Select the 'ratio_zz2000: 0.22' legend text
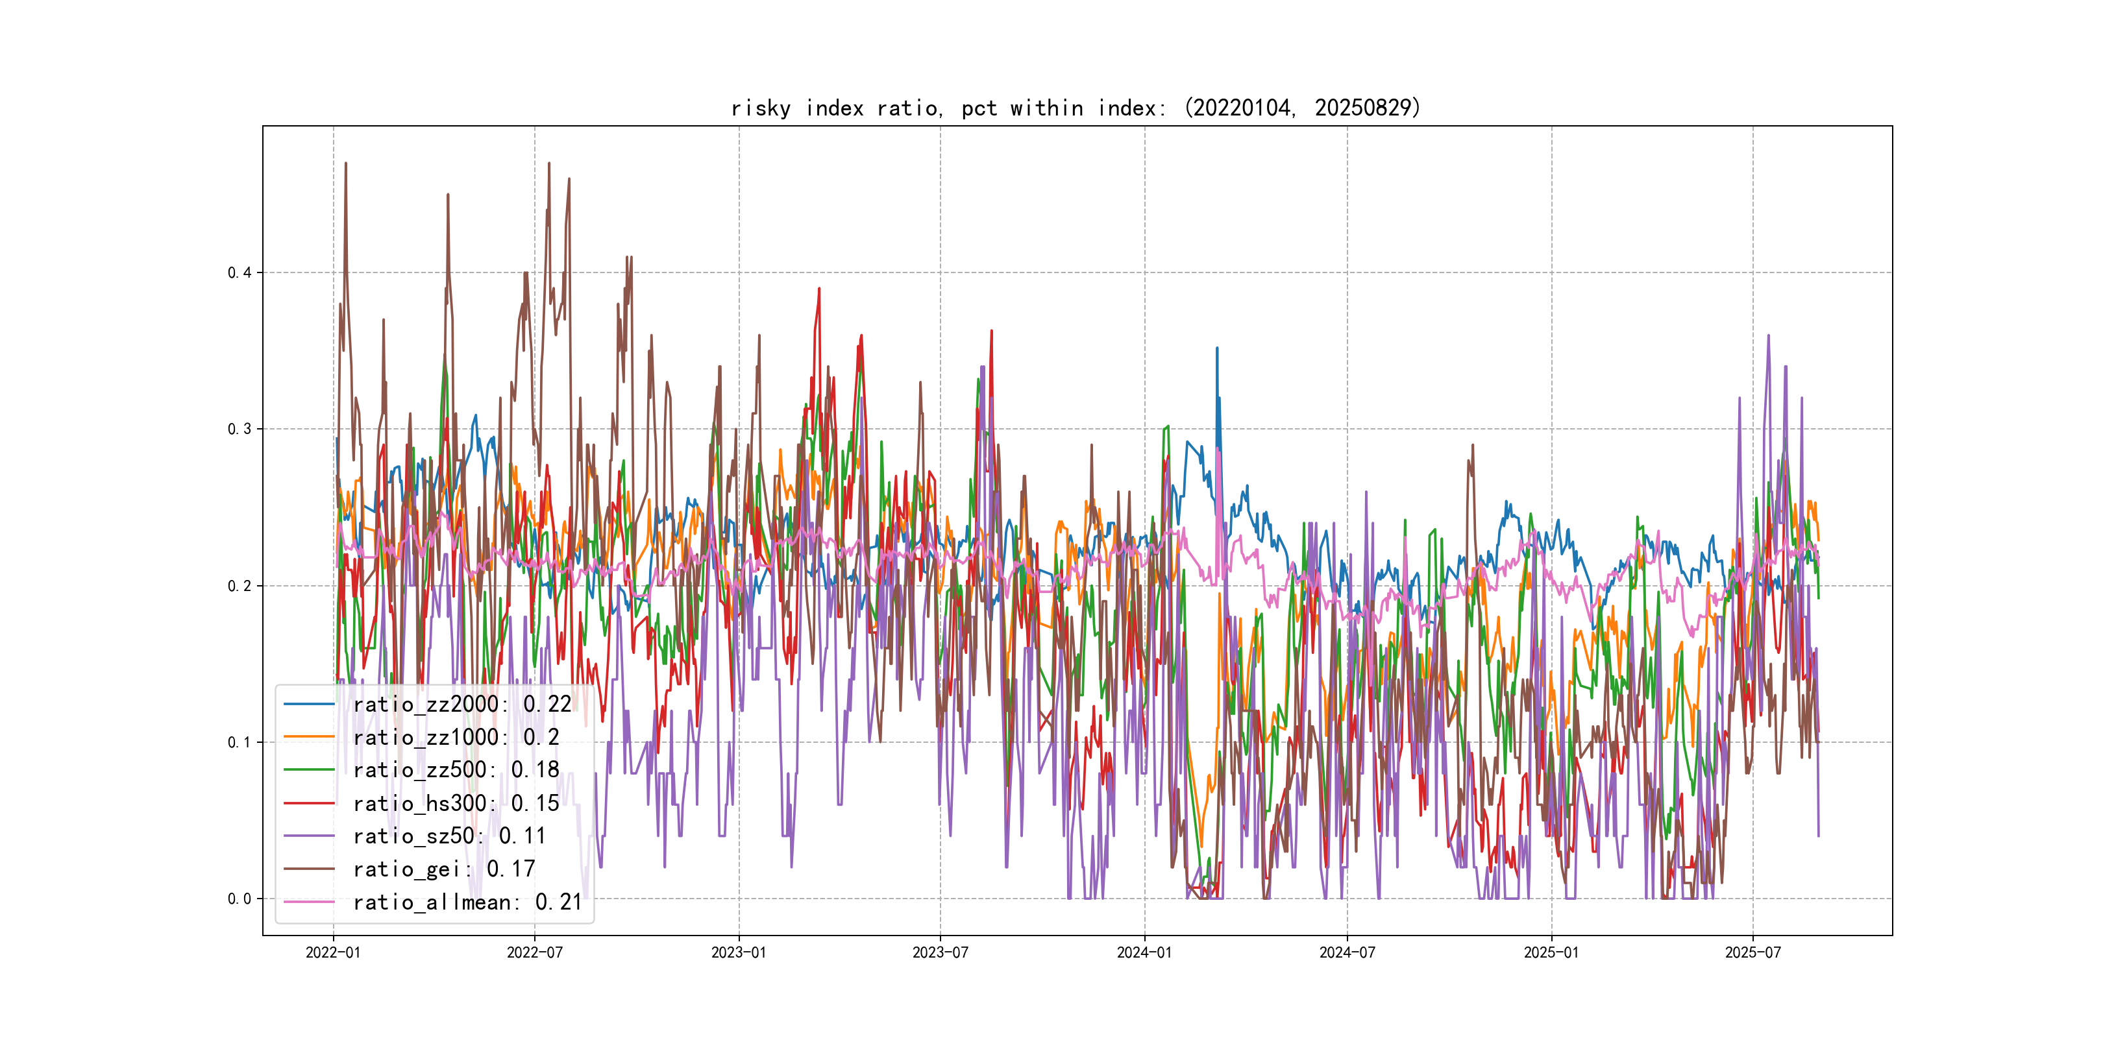Image resolution: width=2103 pixels, height=1051 pixels. point(462,703)
